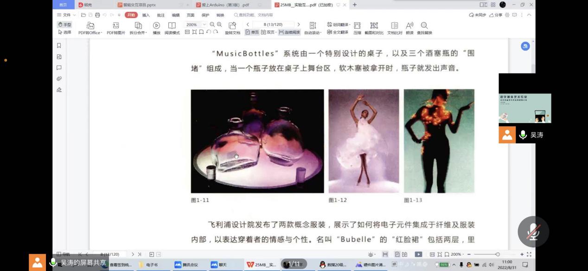Go to 首页 home tab
The height and width of the screenshot is (271, 588).
(63, 5)
